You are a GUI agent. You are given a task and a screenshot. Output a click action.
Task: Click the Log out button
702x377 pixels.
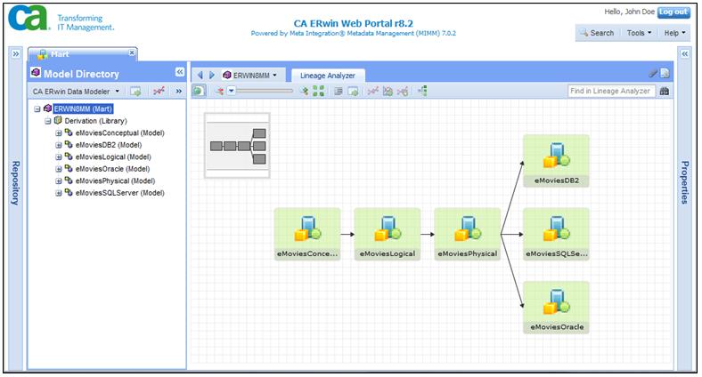tap(673, 12)
